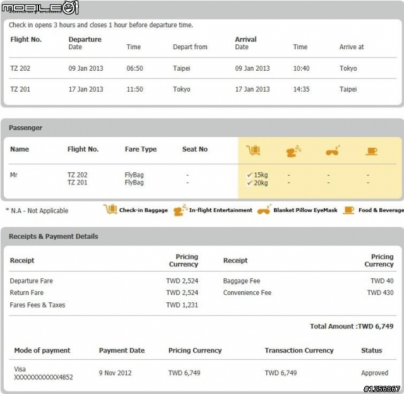Click the Departure Fare receipt row
Viewport: 404px width, 394px height.
click(x=104, y=281)
